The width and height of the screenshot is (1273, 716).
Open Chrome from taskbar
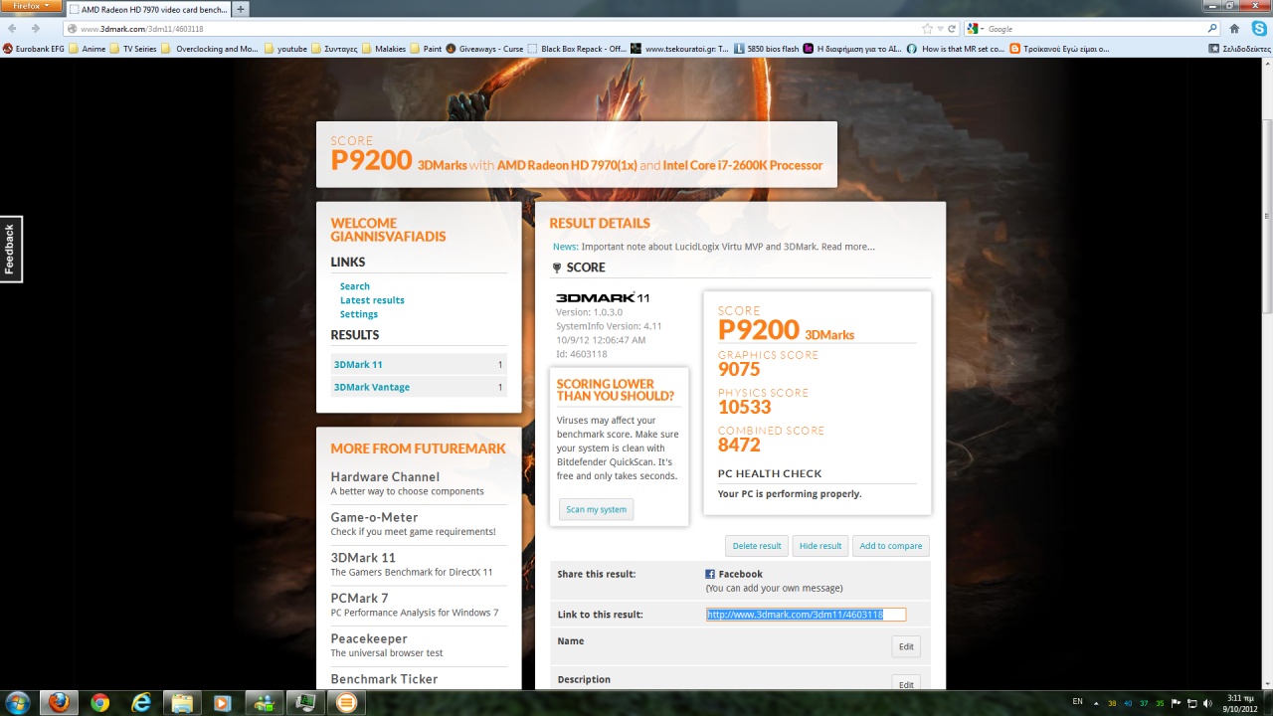[99, 703]
